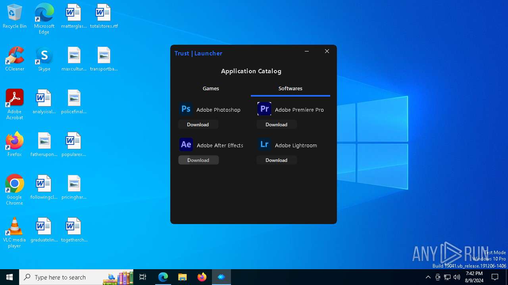The width and height of the screenshot is (508, 285).
Task: Click the Adobe Photoshop Ps icon
Action: point(186,109)
